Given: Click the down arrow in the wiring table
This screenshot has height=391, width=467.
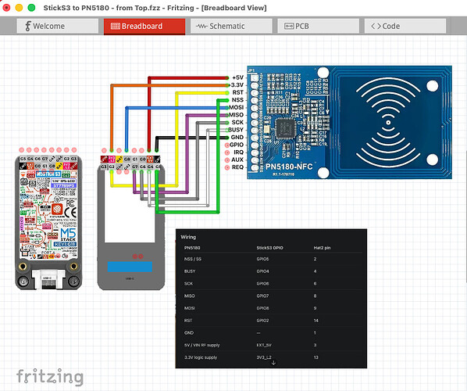Looking at the screenshot, I should 273,363.
